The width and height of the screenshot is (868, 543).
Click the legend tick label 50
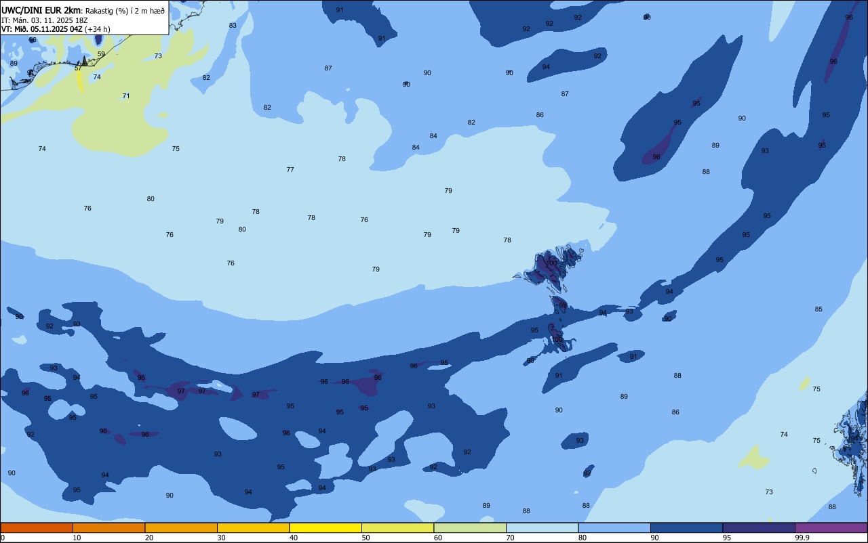pos(366,538)
